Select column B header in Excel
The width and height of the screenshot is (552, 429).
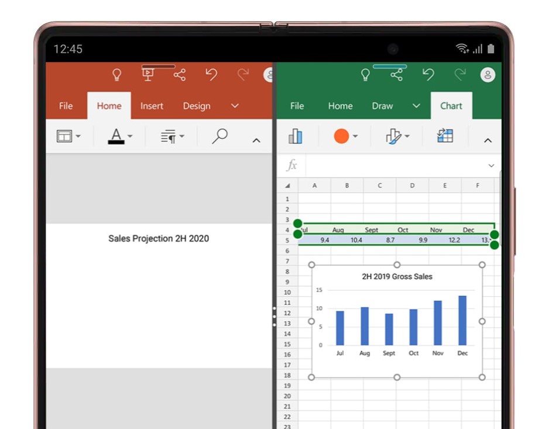click(347, 186)
